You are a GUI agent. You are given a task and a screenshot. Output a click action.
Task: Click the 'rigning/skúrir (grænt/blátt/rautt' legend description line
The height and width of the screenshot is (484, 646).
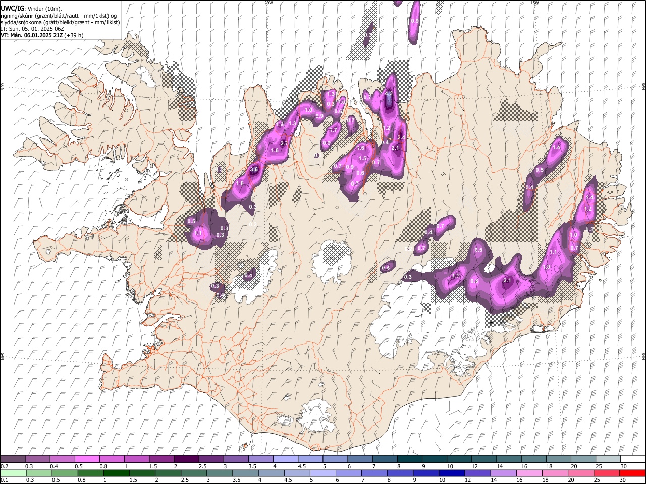(x=59, y=15)
